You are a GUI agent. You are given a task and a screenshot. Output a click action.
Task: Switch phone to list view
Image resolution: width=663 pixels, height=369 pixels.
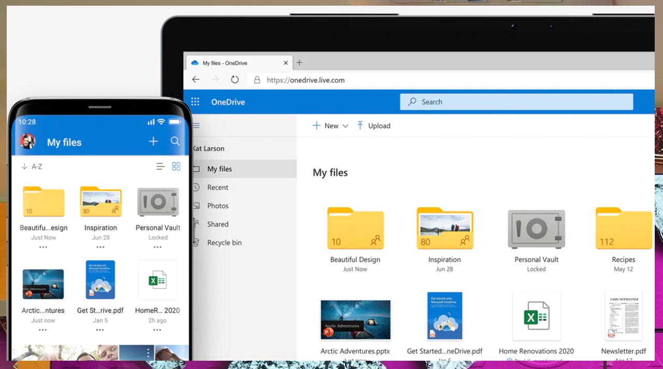(161, 166)
